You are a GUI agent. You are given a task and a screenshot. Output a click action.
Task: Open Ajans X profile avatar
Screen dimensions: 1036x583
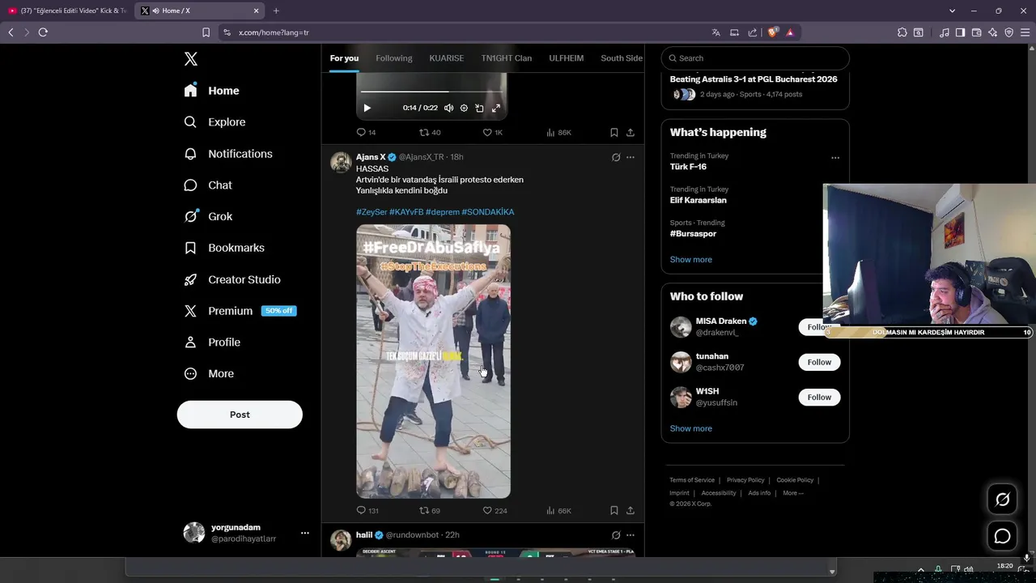pos(341,162)
